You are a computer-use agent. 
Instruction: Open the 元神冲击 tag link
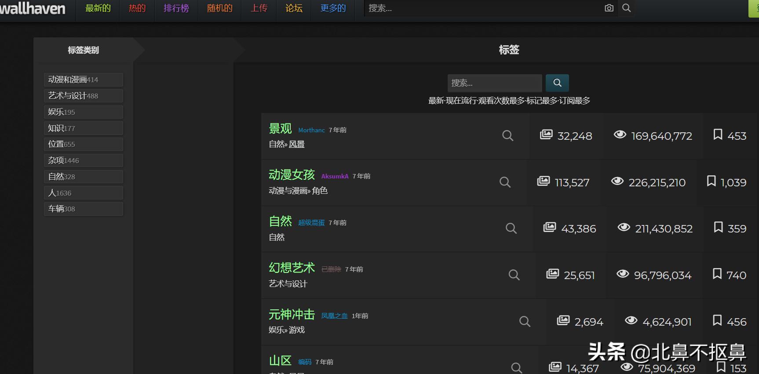[x=292, y=314]
